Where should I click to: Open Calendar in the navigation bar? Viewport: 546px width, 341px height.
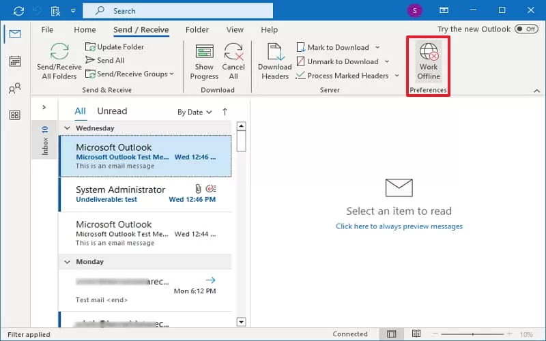click(x=15, y=61)
